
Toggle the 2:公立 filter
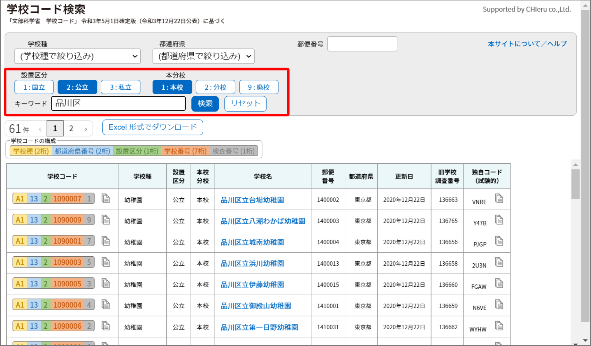pyautogui.click(x=77, y=87)
